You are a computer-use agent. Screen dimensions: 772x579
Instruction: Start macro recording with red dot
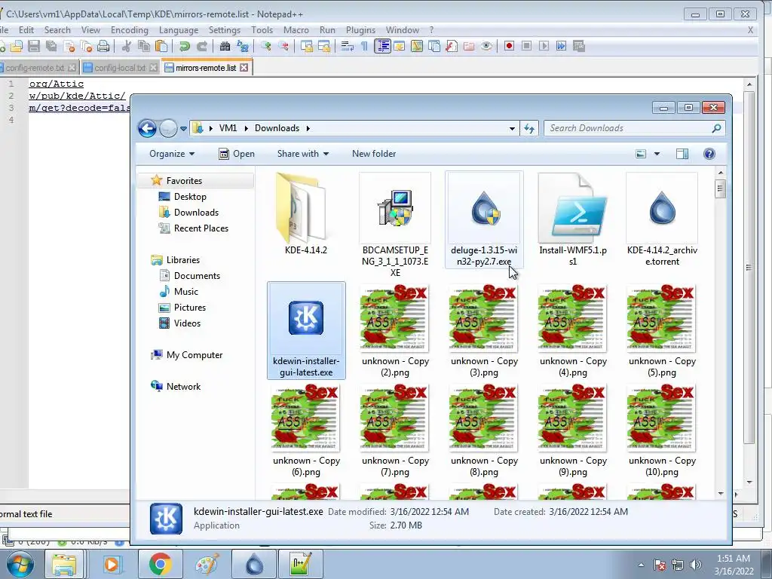pyautogui.click(x=509, y=46)
